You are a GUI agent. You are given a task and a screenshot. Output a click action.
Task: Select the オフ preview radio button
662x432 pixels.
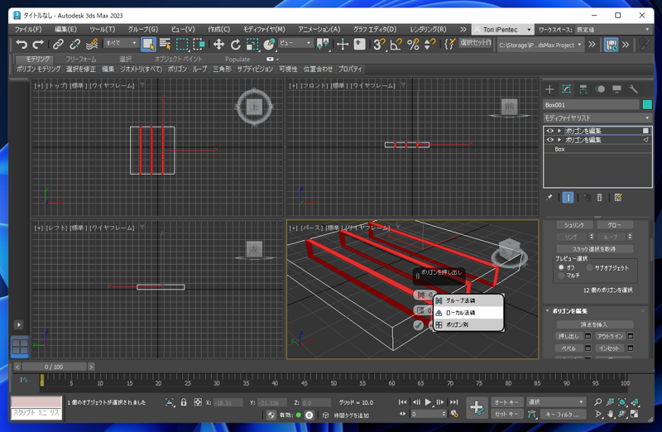coord(561,267)
